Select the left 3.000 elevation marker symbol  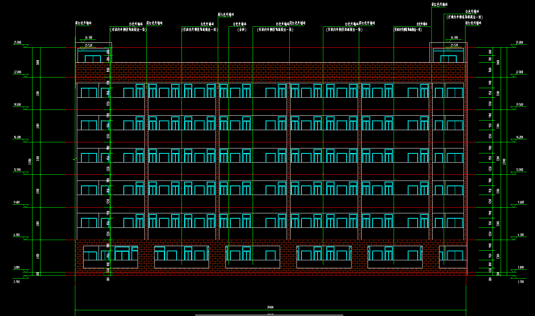26,271
